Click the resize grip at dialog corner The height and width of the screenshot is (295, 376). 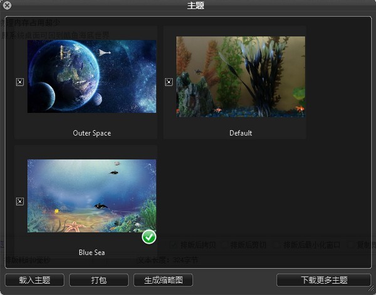click(372, 288)
